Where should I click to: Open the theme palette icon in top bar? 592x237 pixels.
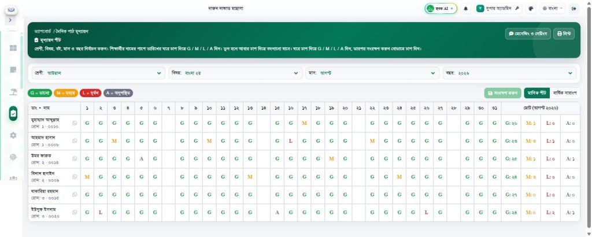(531, 8)
